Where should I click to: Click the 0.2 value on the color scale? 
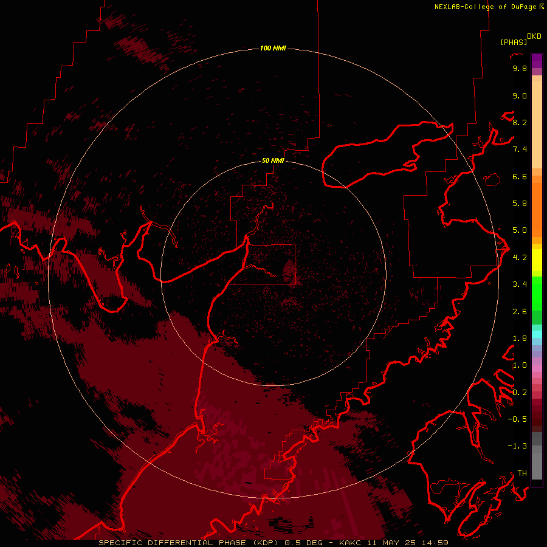click(520, 392)
